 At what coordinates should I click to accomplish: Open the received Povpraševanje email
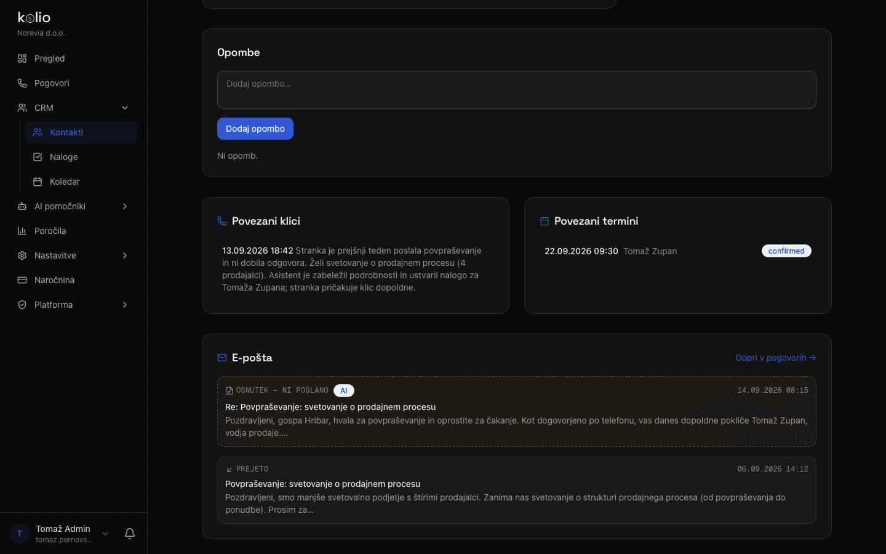point(517,490)
